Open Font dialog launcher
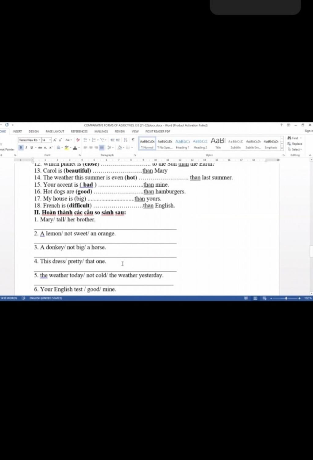313x460 pixels. pos(80,155)
